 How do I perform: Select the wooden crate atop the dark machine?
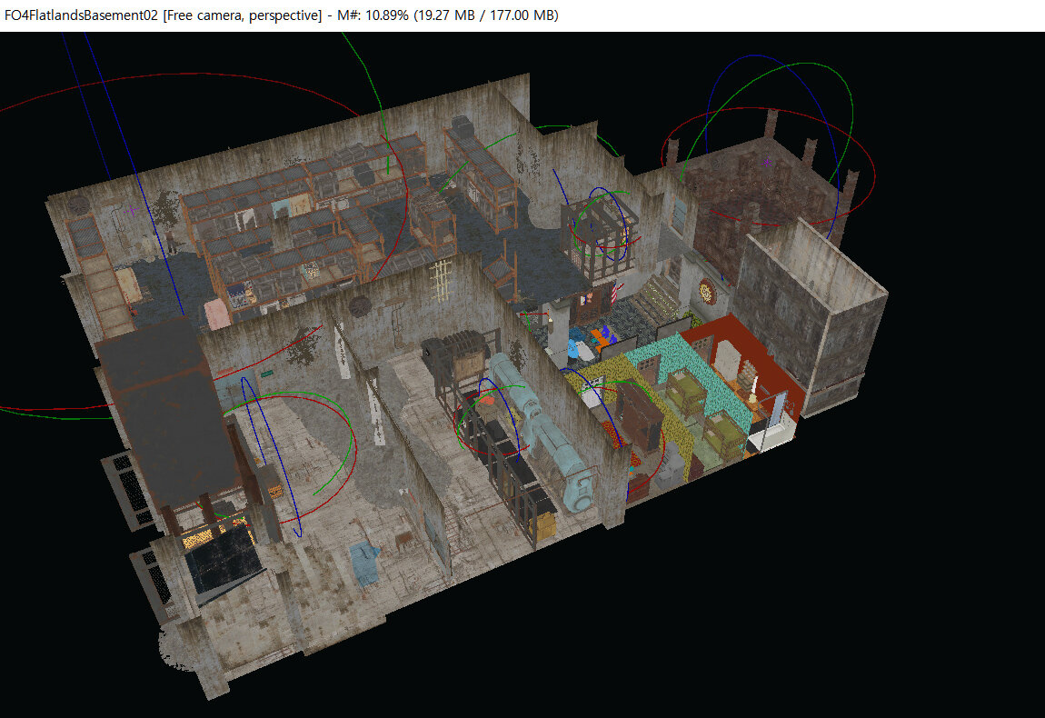pyautogui.click(x=471, y=364)
